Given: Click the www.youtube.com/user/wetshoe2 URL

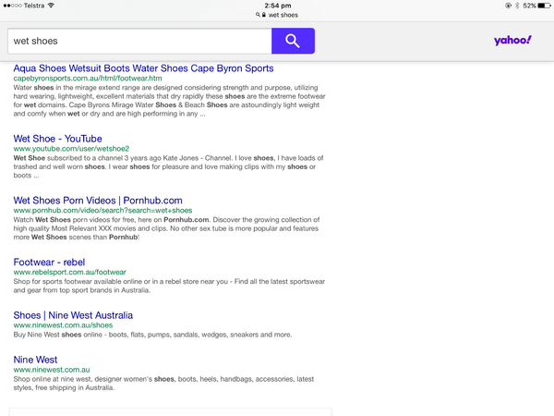Looking at the screenshot, I should point(71,149).
